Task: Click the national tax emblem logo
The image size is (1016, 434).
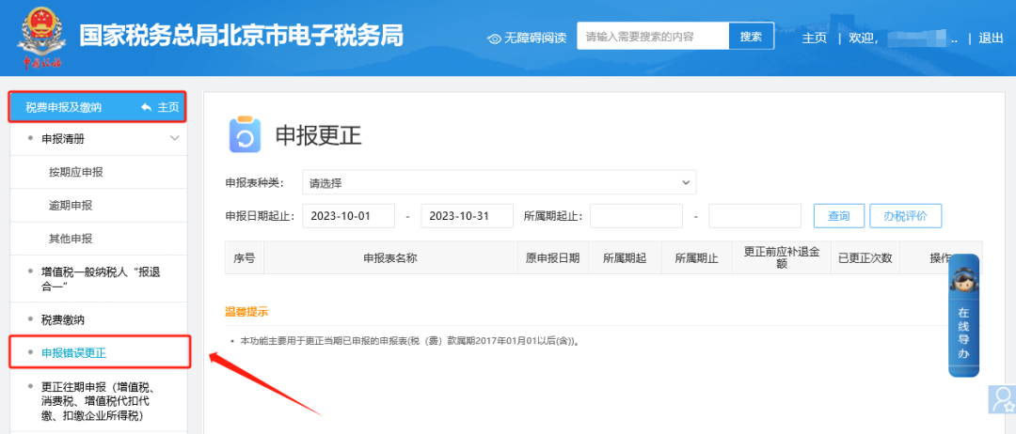Action: pyautogui.click(x=41, y=38)
